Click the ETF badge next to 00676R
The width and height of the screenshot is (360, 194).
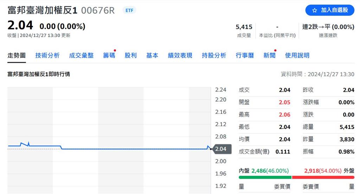tap(129, 10)
